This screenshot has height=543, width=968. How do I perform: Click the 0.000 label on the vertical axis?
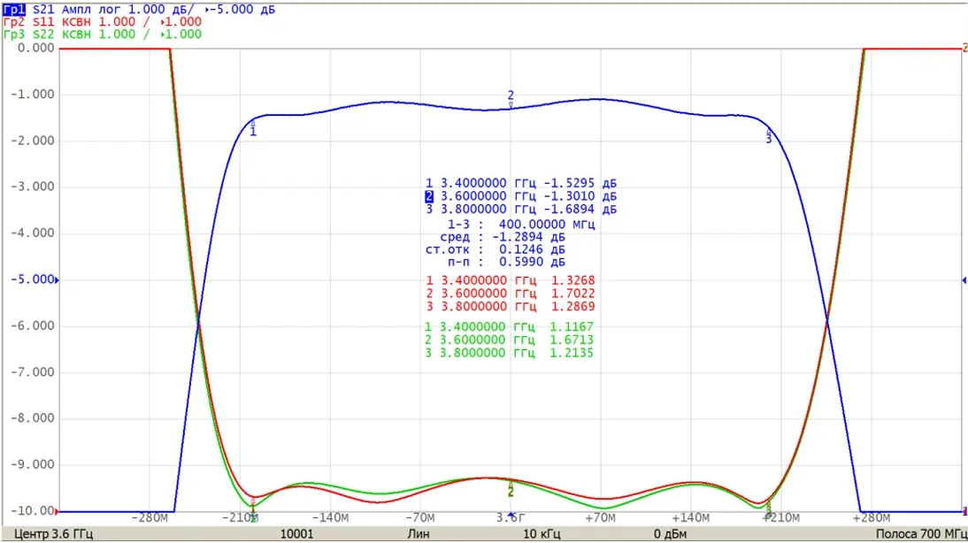[35, 48]
